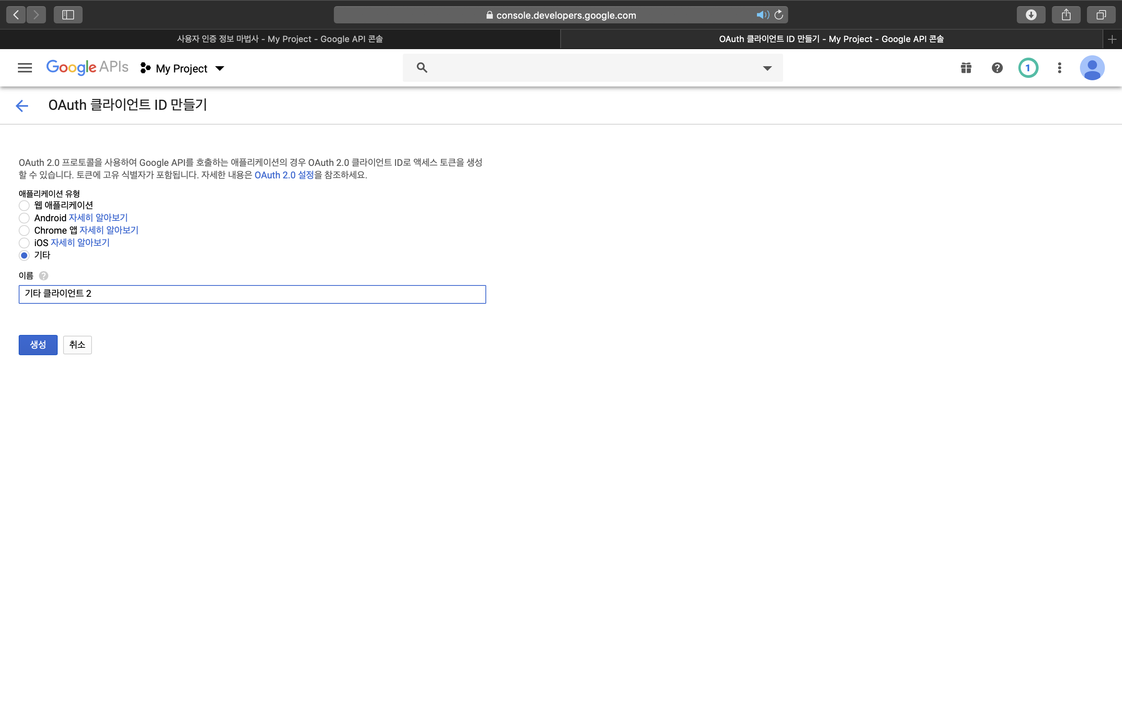Expand the search bar dropdown arrow

767,68
